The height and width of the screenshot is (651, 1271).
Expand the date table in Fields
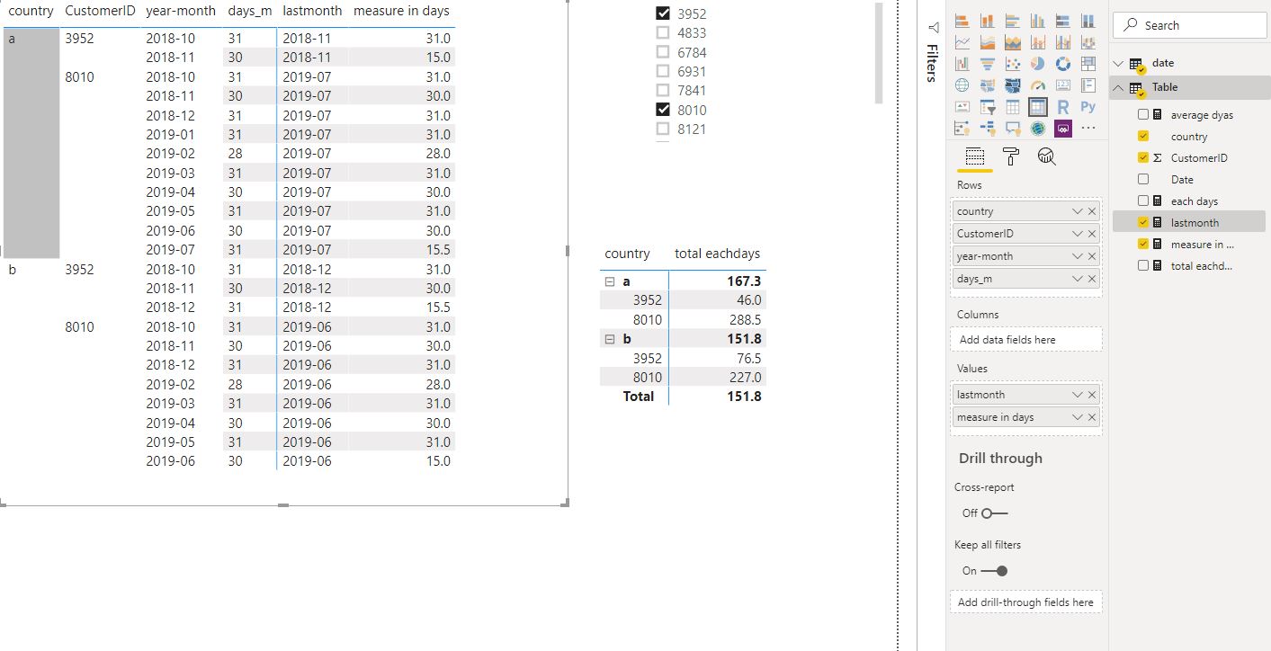coord(1118,63)
